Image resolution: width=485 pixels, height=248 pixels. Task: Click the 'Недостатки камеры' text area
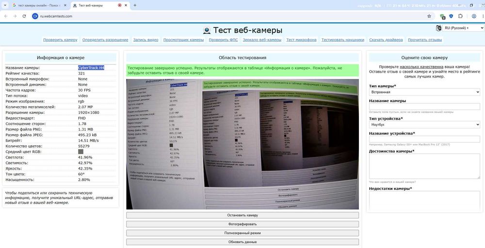(424, 201)
